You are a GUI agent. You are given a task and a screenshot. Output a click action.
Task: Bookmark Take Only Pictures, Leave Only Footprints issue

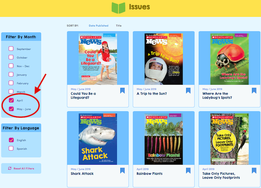click(254, 170)
